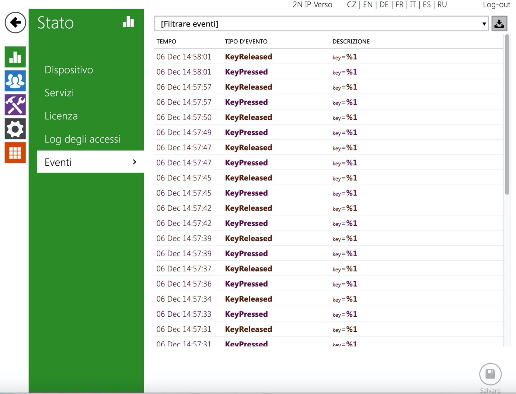The image size is (516, 394).
Task: Open the Dispositivo menu item
Action: [x=69, y=70]
